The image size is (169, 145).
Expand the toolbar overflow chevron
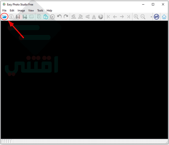(151, 17)
